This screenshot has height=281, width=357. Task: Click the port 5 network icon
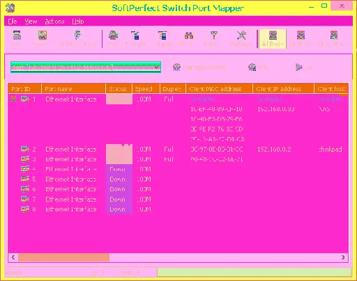click(x=25, y=179)
